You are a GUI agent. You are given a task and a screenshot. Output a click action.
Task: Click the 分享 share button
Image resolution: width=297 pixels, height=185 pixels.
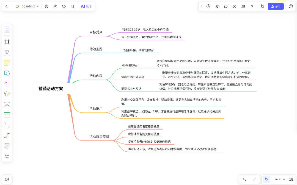tap(276, 6)
